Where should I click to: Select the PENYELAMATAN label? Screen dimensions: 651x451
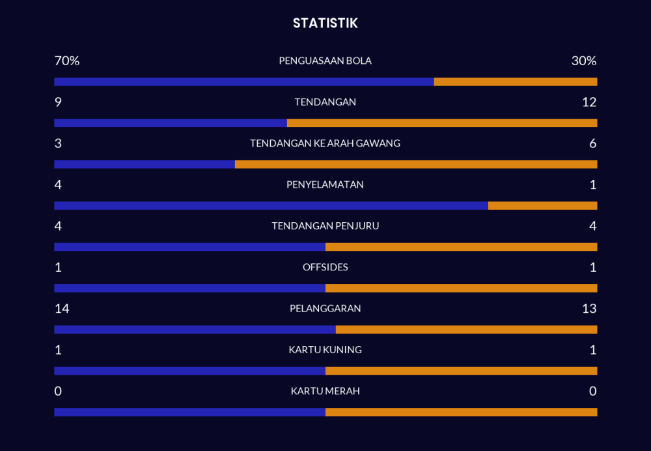point(325,184)
